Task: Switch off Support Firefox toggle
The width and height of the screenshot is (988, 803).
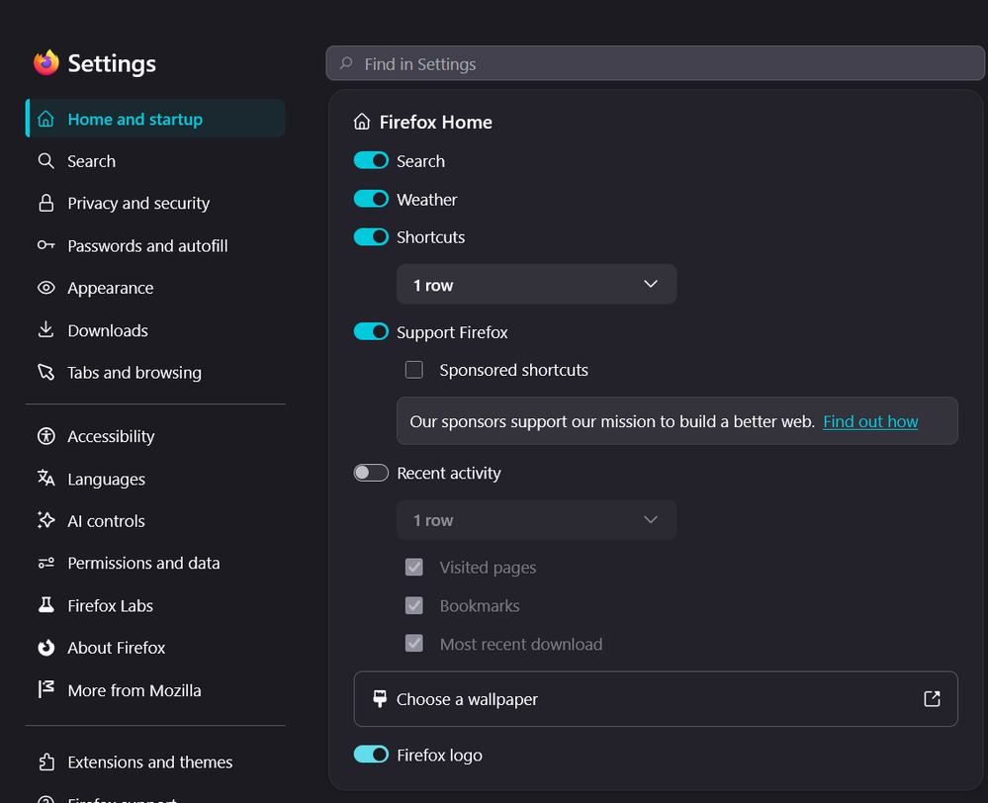Action: point(371,331)
